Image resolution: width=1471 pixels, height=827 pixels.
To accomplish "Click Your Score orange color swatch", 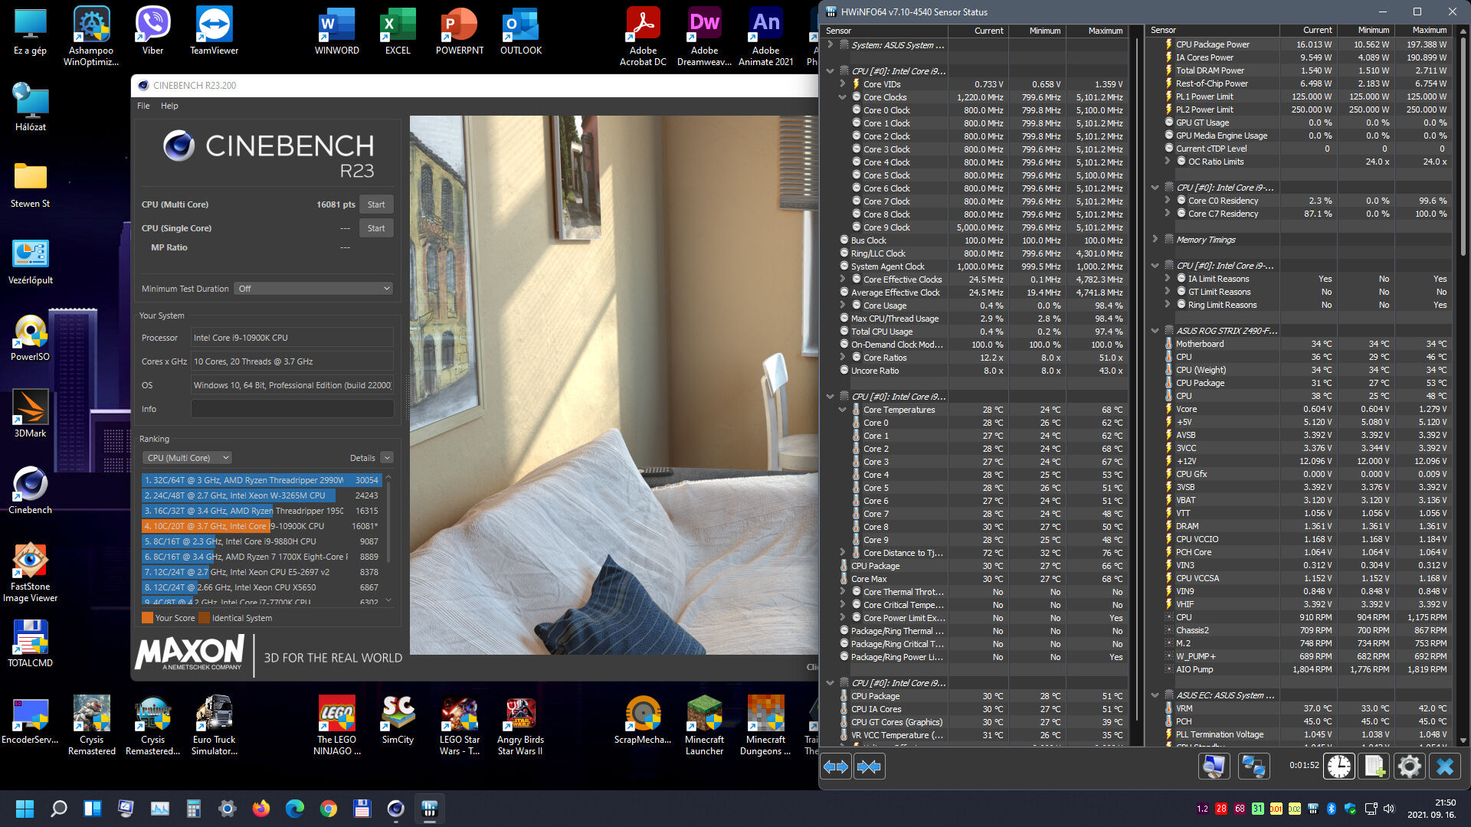I will point(147,618).
